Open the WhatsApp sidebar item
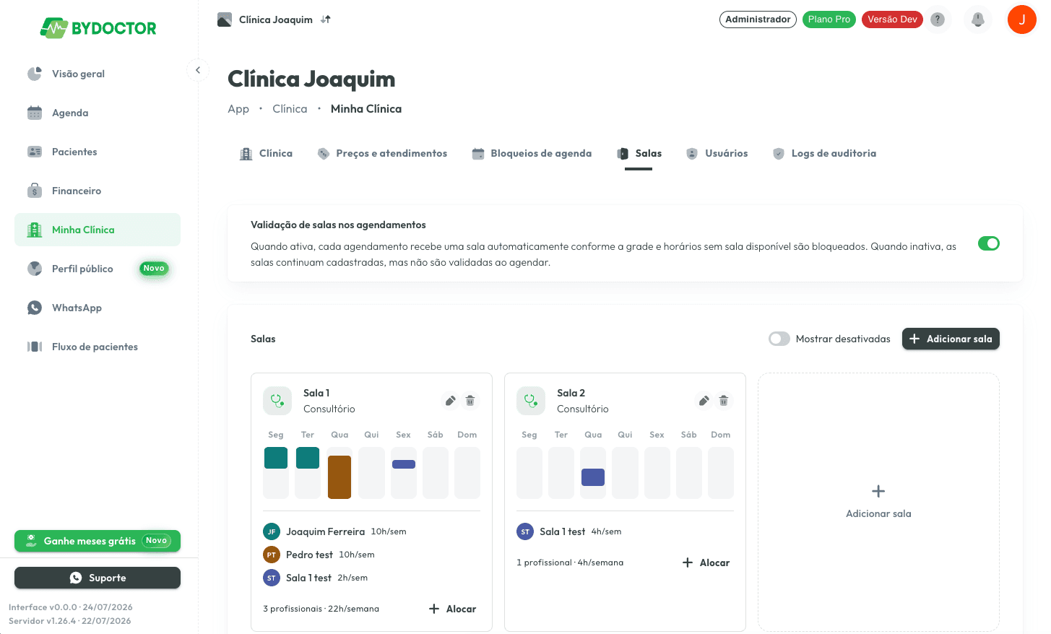This screenshot has width=1051, height=634. pos(98,308)
